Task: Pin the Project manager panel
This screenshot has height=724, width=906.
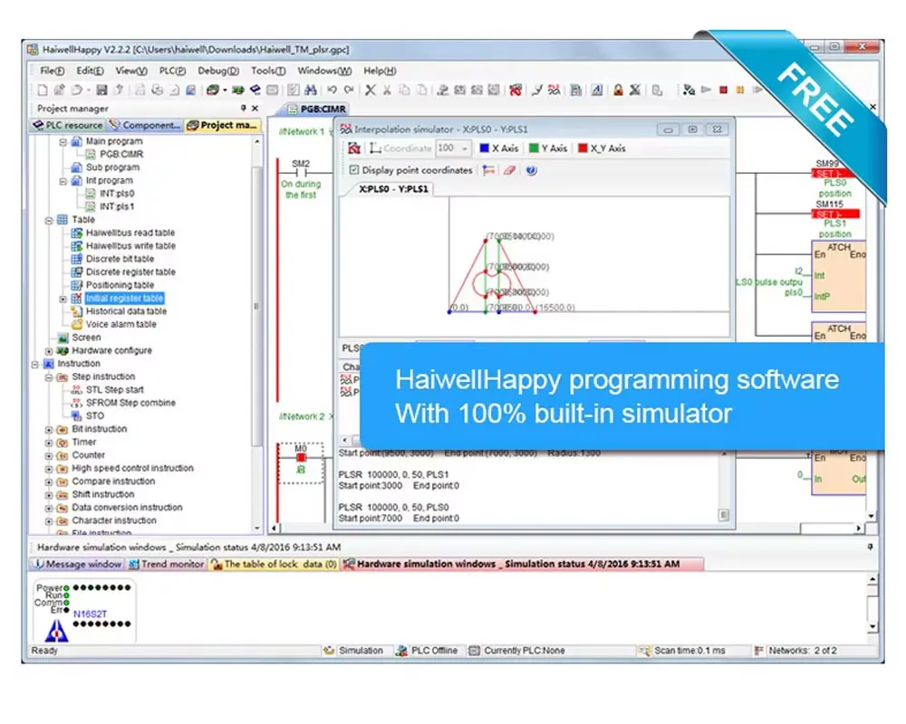Action: pyautogui.click(x=243, y=108)
